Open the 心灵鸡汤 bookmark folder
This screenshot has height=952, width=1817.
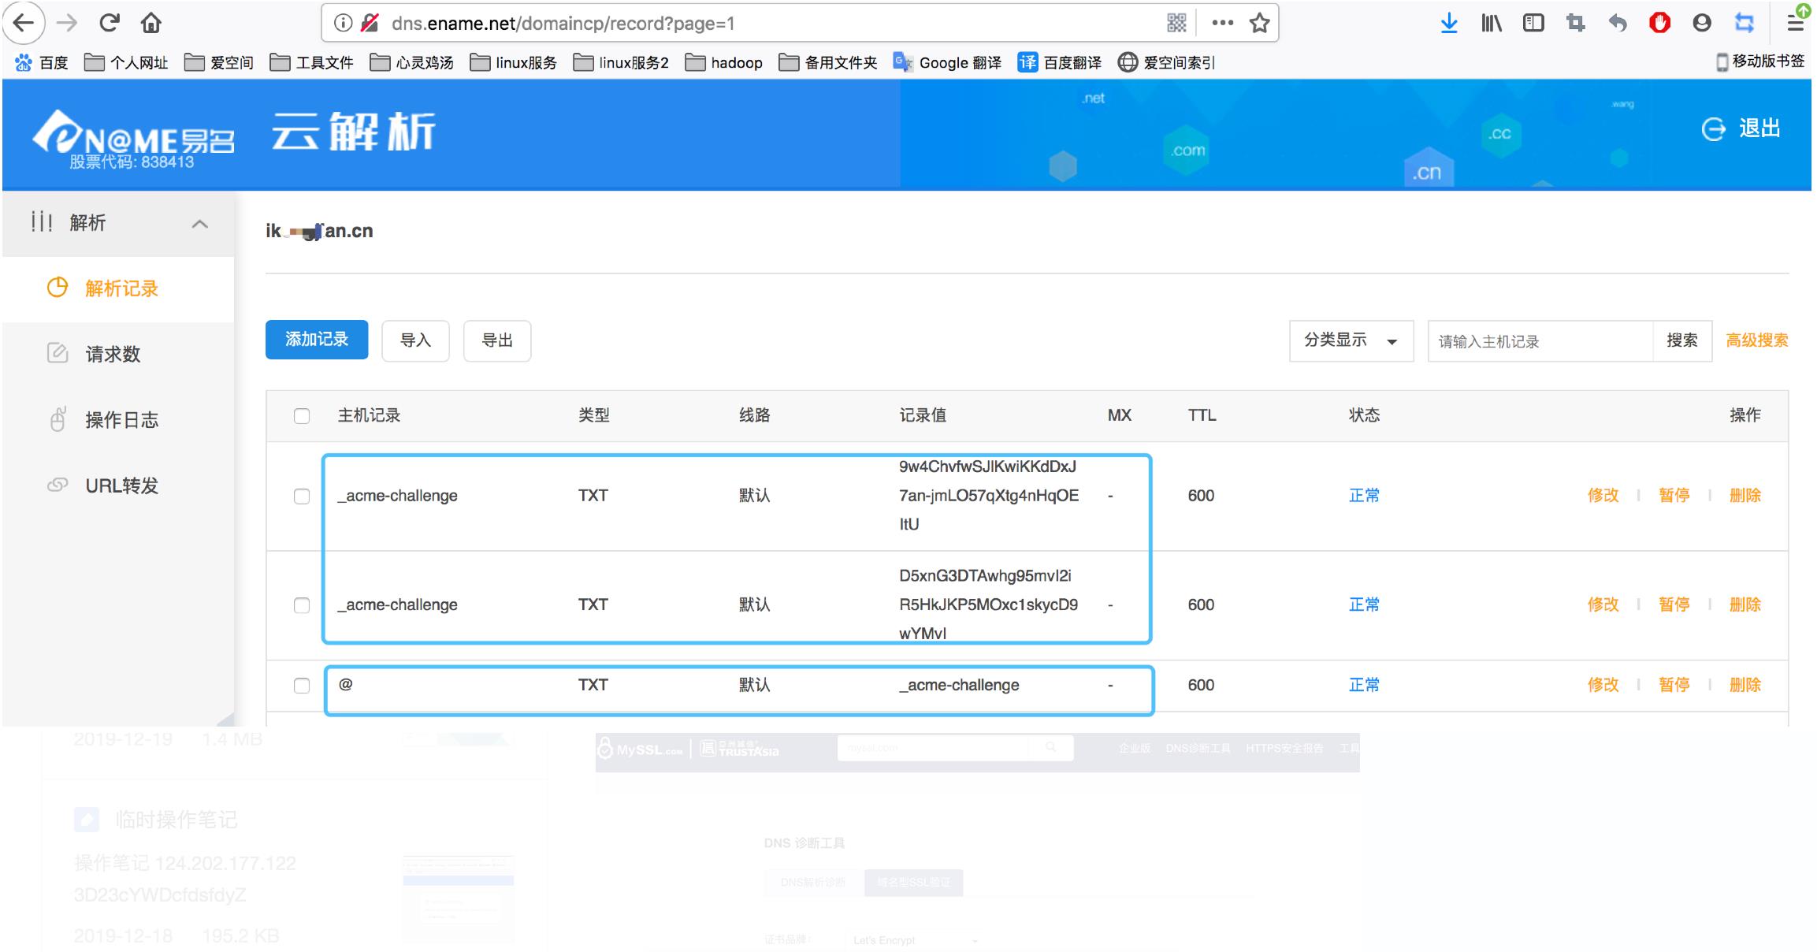[x=411, y=62]
